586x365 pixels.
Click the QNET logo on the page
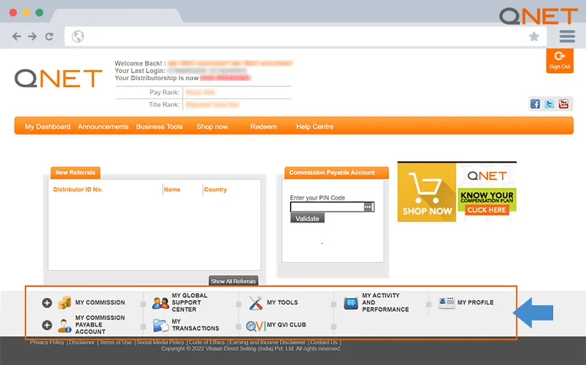58,79
